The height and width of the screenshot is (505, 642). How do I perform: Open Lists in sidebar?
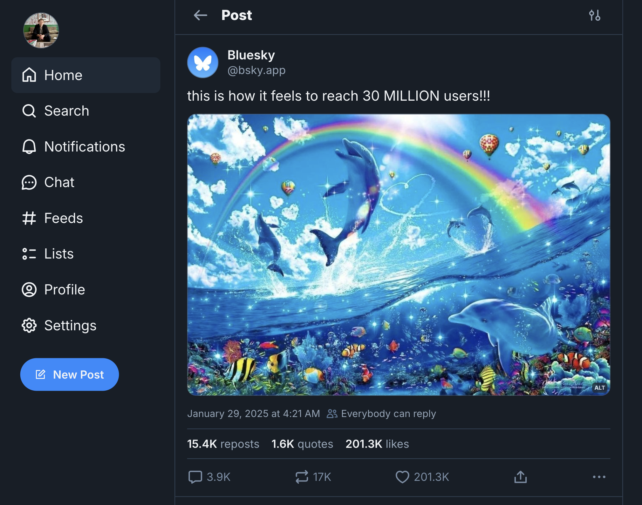[x=86, y=254]
